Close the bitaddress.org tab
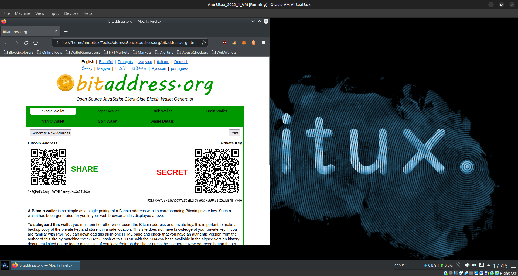This screenshot has height=276, width=518. (56, 31)
